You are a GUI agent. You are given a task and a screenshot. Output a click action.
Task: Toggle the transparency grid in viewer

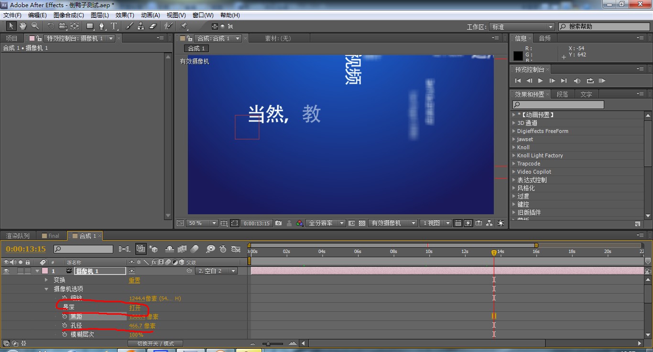[x=362, y=223]
